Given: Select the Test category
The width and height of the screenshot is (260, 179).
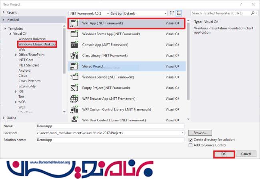Looking at the screenshot, I should click(x=21, y=97).
